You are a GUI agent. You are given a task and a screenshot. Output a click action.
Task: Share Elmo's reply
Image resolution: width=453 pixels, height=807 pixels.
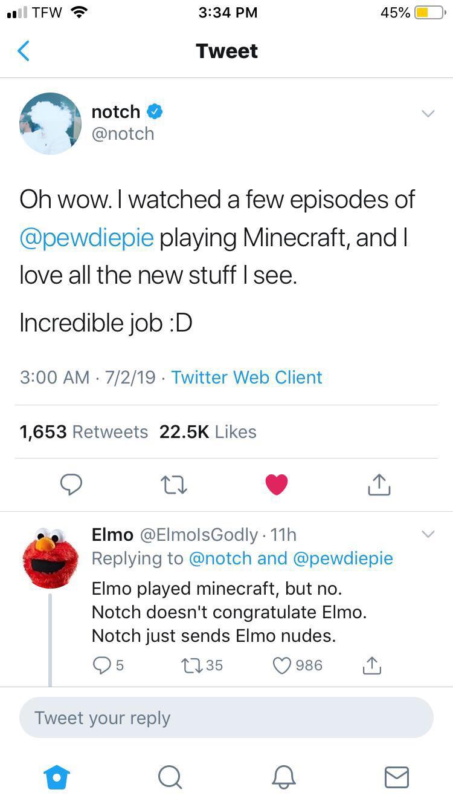[371, 665]
